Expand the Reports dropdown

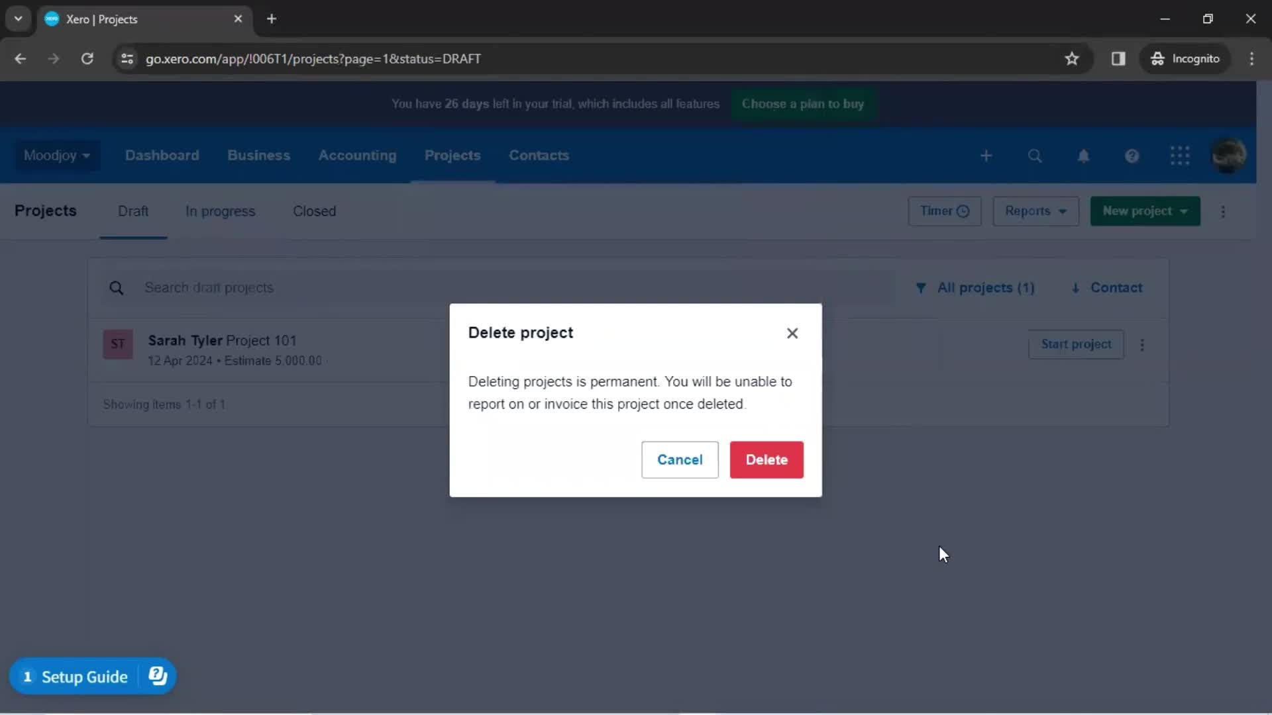point(1035,211)
